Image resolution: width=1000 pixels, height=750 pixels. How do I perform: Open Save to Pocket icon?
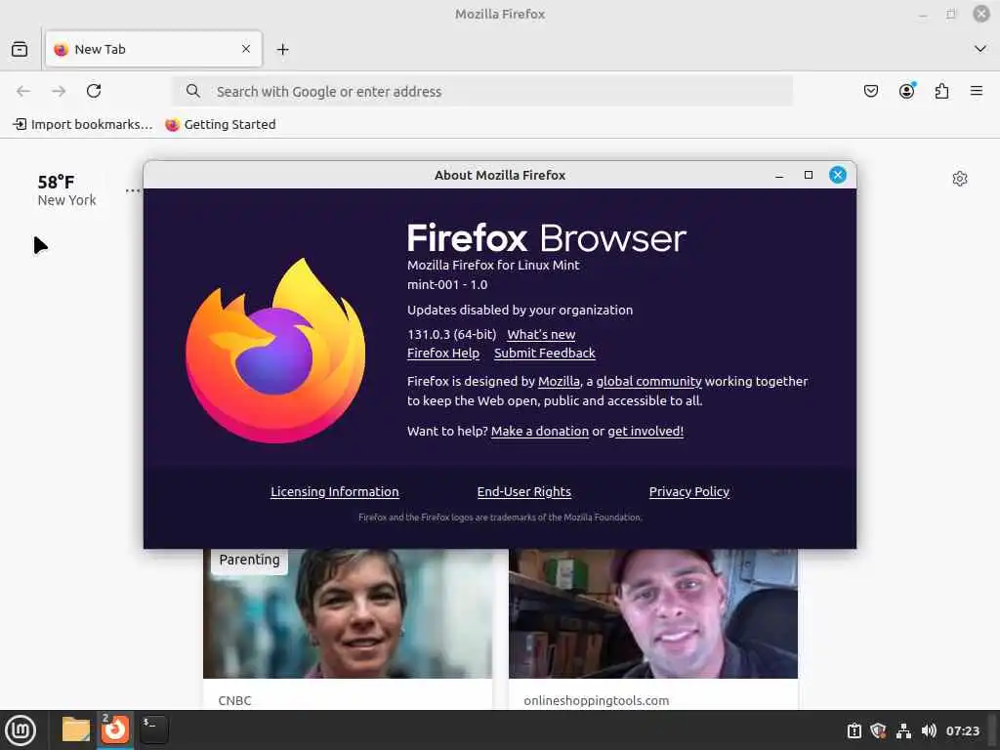coord(870,91)
